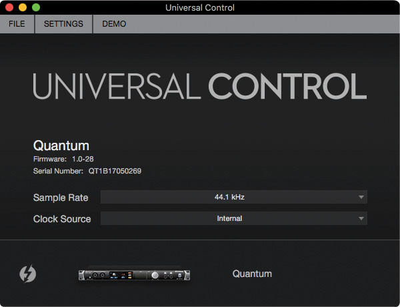
Task: Click the Universal Control logo
Action: pyautogui.click(x=200, y=87)
